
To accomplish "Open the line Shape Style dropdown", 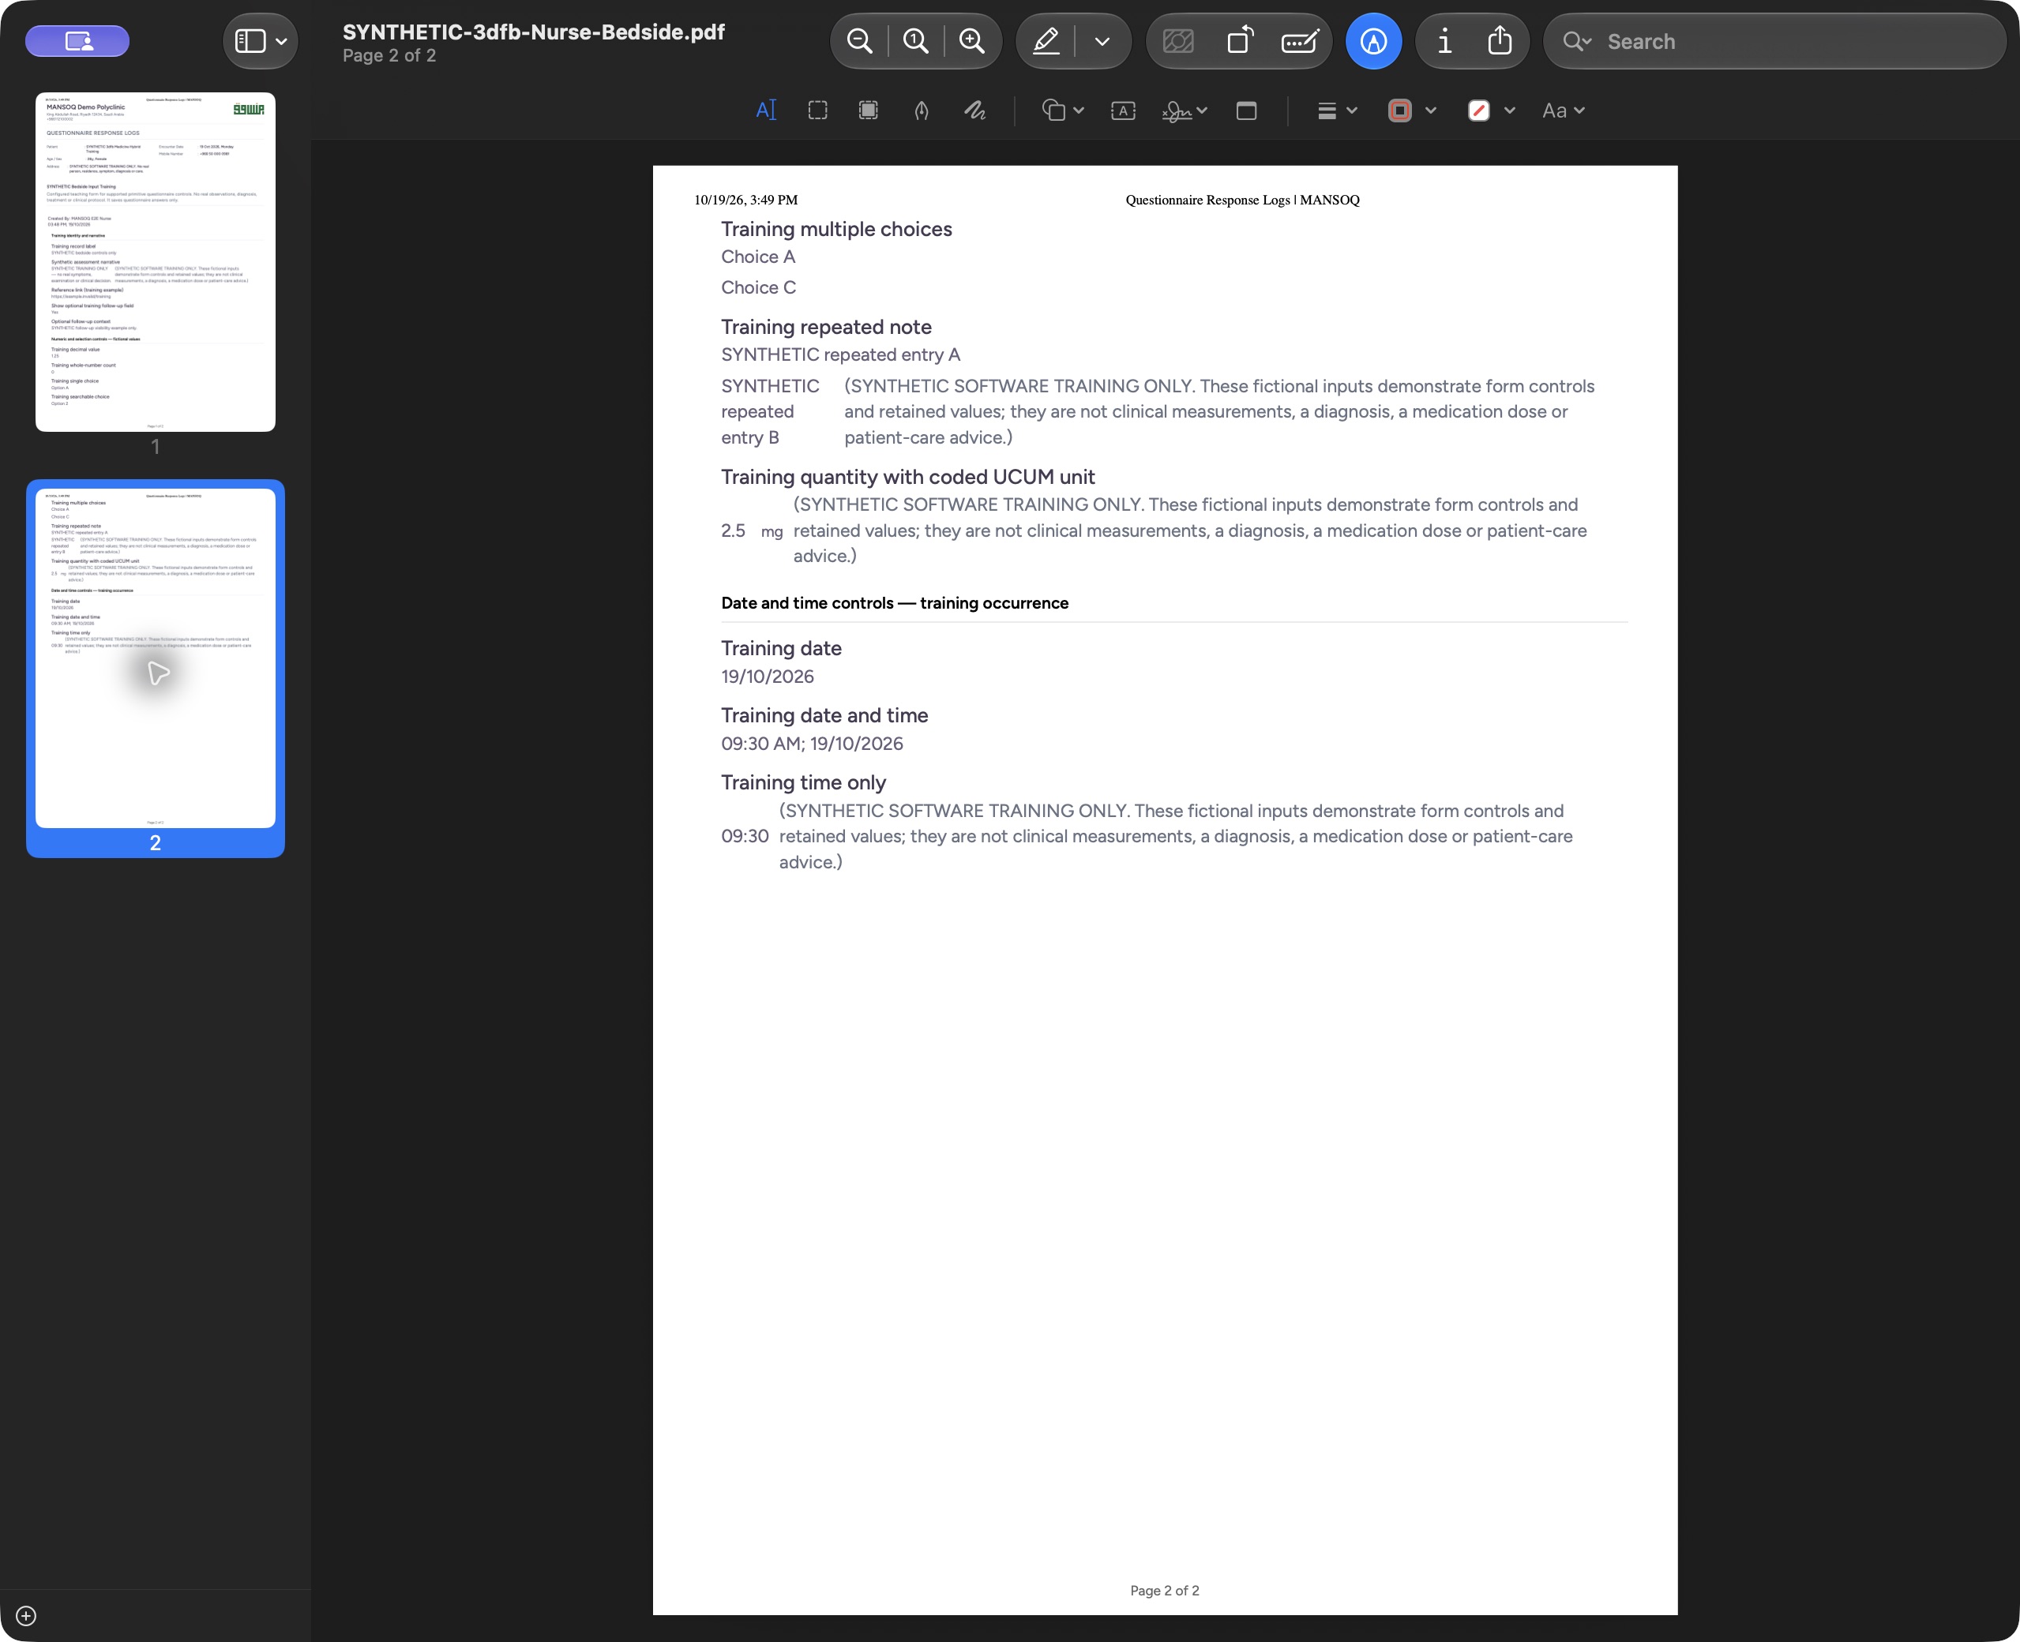I will tap(1337, 111).
